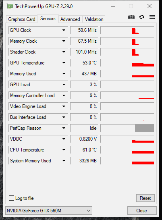Click the GPU-Z title bar app icon
The height and width of the screenshot is (220, 162).
tap(10, 6)
